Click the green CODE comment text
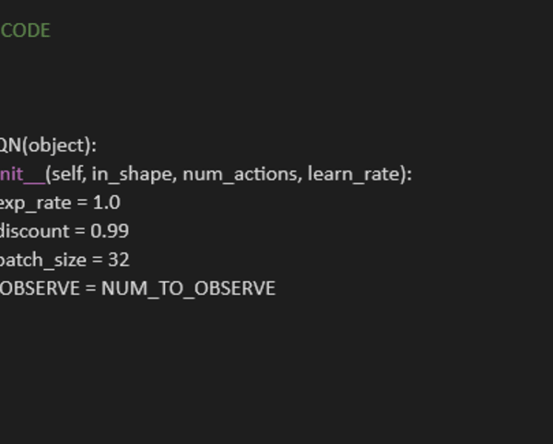 pyautogui.click(x=26, y=30)
